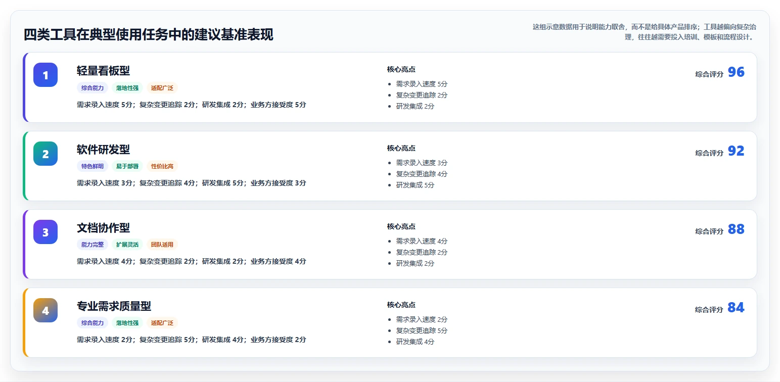The height and width of the screenshot is (382, 780).
Task: Click 需求录入速度 2分 bullet in 核心亮点
Action: 422,319
